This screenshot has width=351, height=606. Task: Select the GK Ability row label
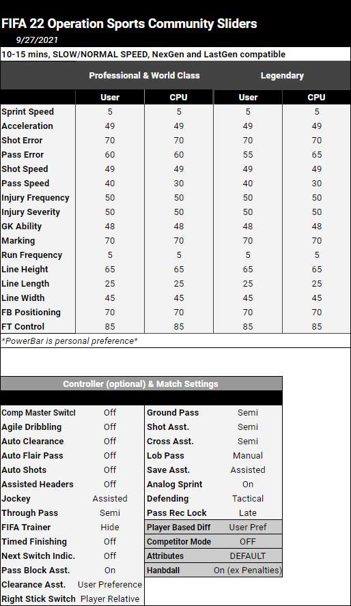(x=21, y=227)
